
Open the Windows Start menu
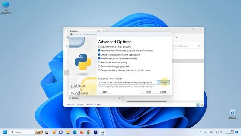point(5,132)
